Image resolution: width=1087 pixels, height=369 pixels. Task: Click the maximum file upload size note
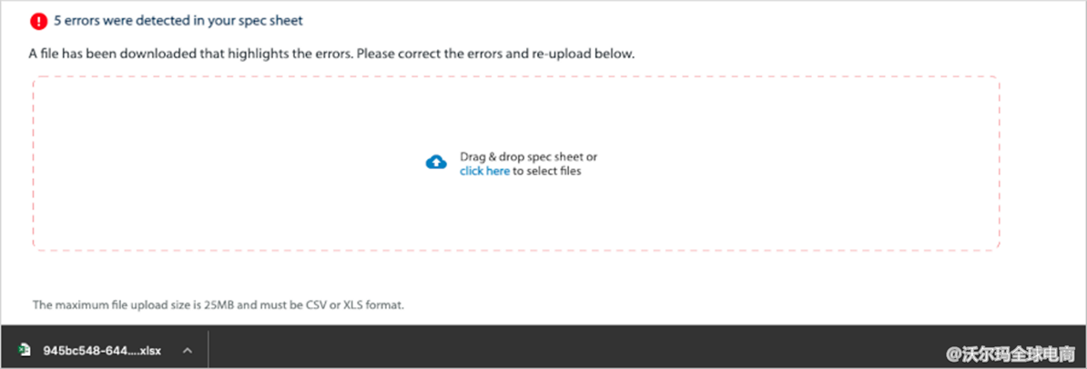coord(218,304)
